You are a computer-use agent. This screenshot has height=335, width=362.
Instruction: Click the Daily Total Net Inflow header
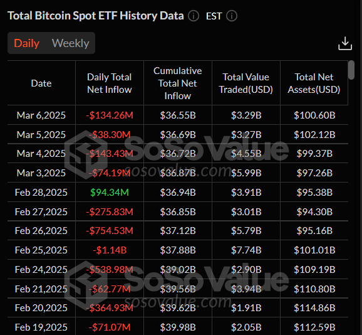tap(110, 83)
